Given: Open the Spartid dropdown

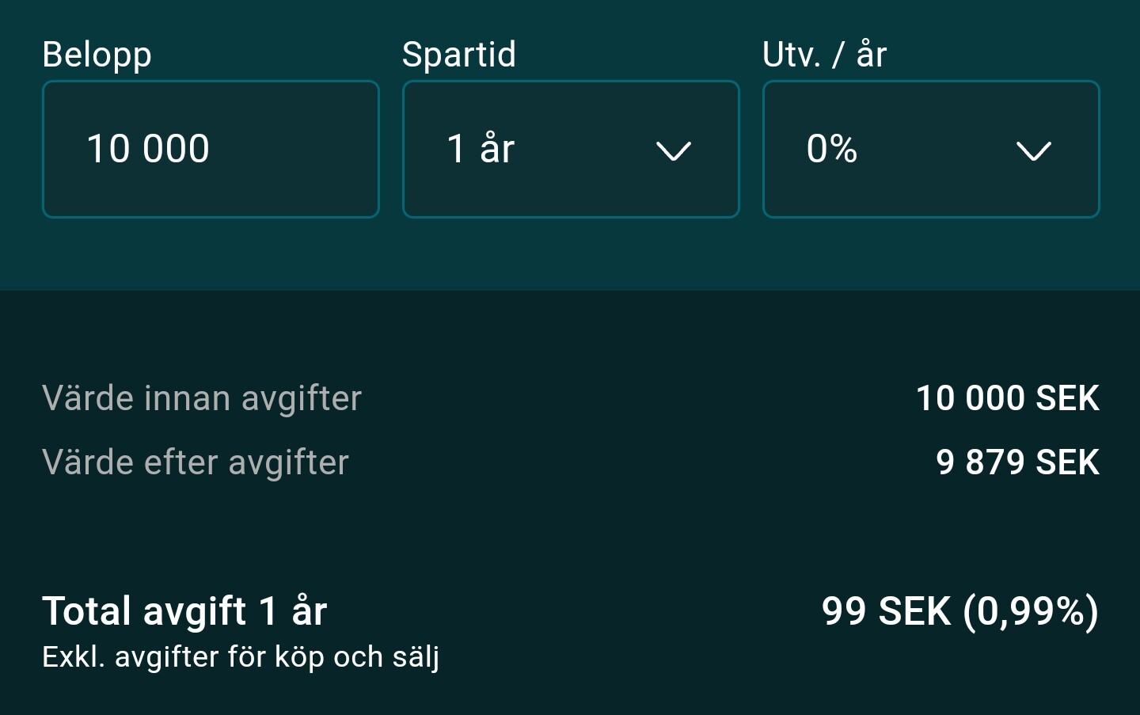Looking at the screenshot, I should coord(570,149).
